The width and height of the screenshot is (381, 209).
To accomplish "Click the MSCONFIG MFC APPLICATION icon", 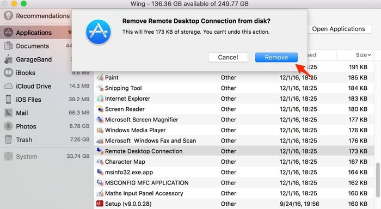I will click(100, 183).
